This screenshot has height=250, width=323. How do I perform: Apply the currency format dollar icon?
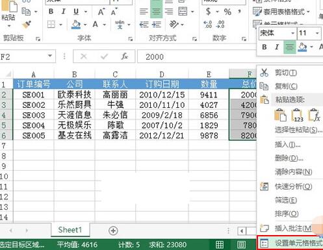click(x=209, y=12)
